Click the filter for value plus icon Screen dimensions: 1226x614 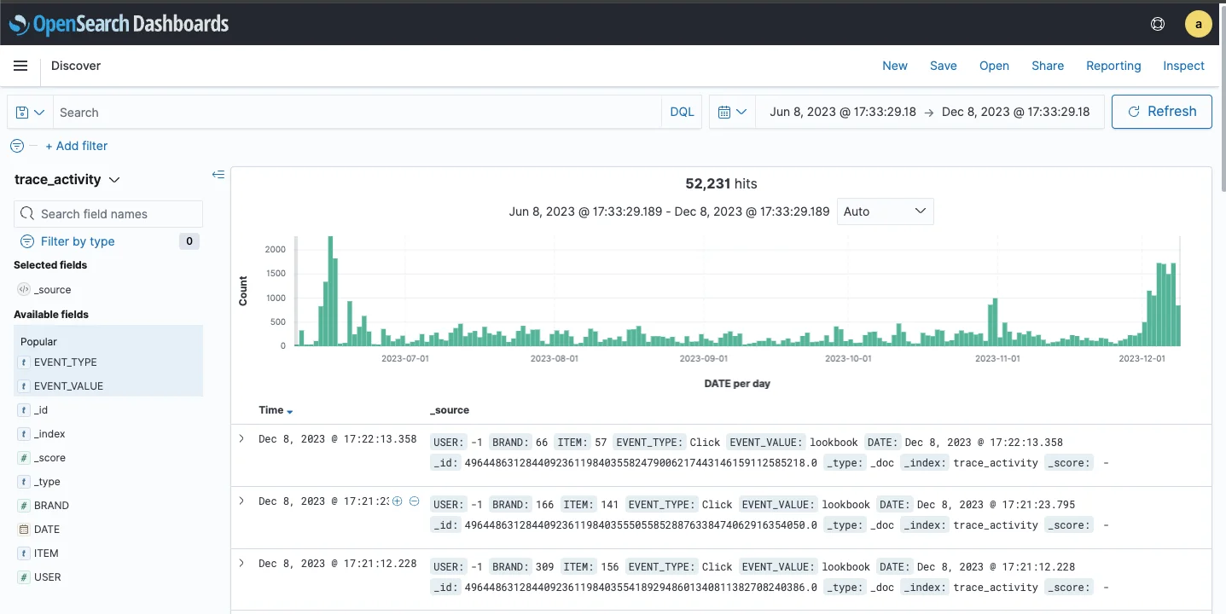397,501
